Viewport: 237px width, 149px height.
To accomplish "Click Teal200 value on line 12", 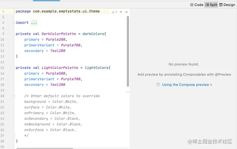I will 58,51.
